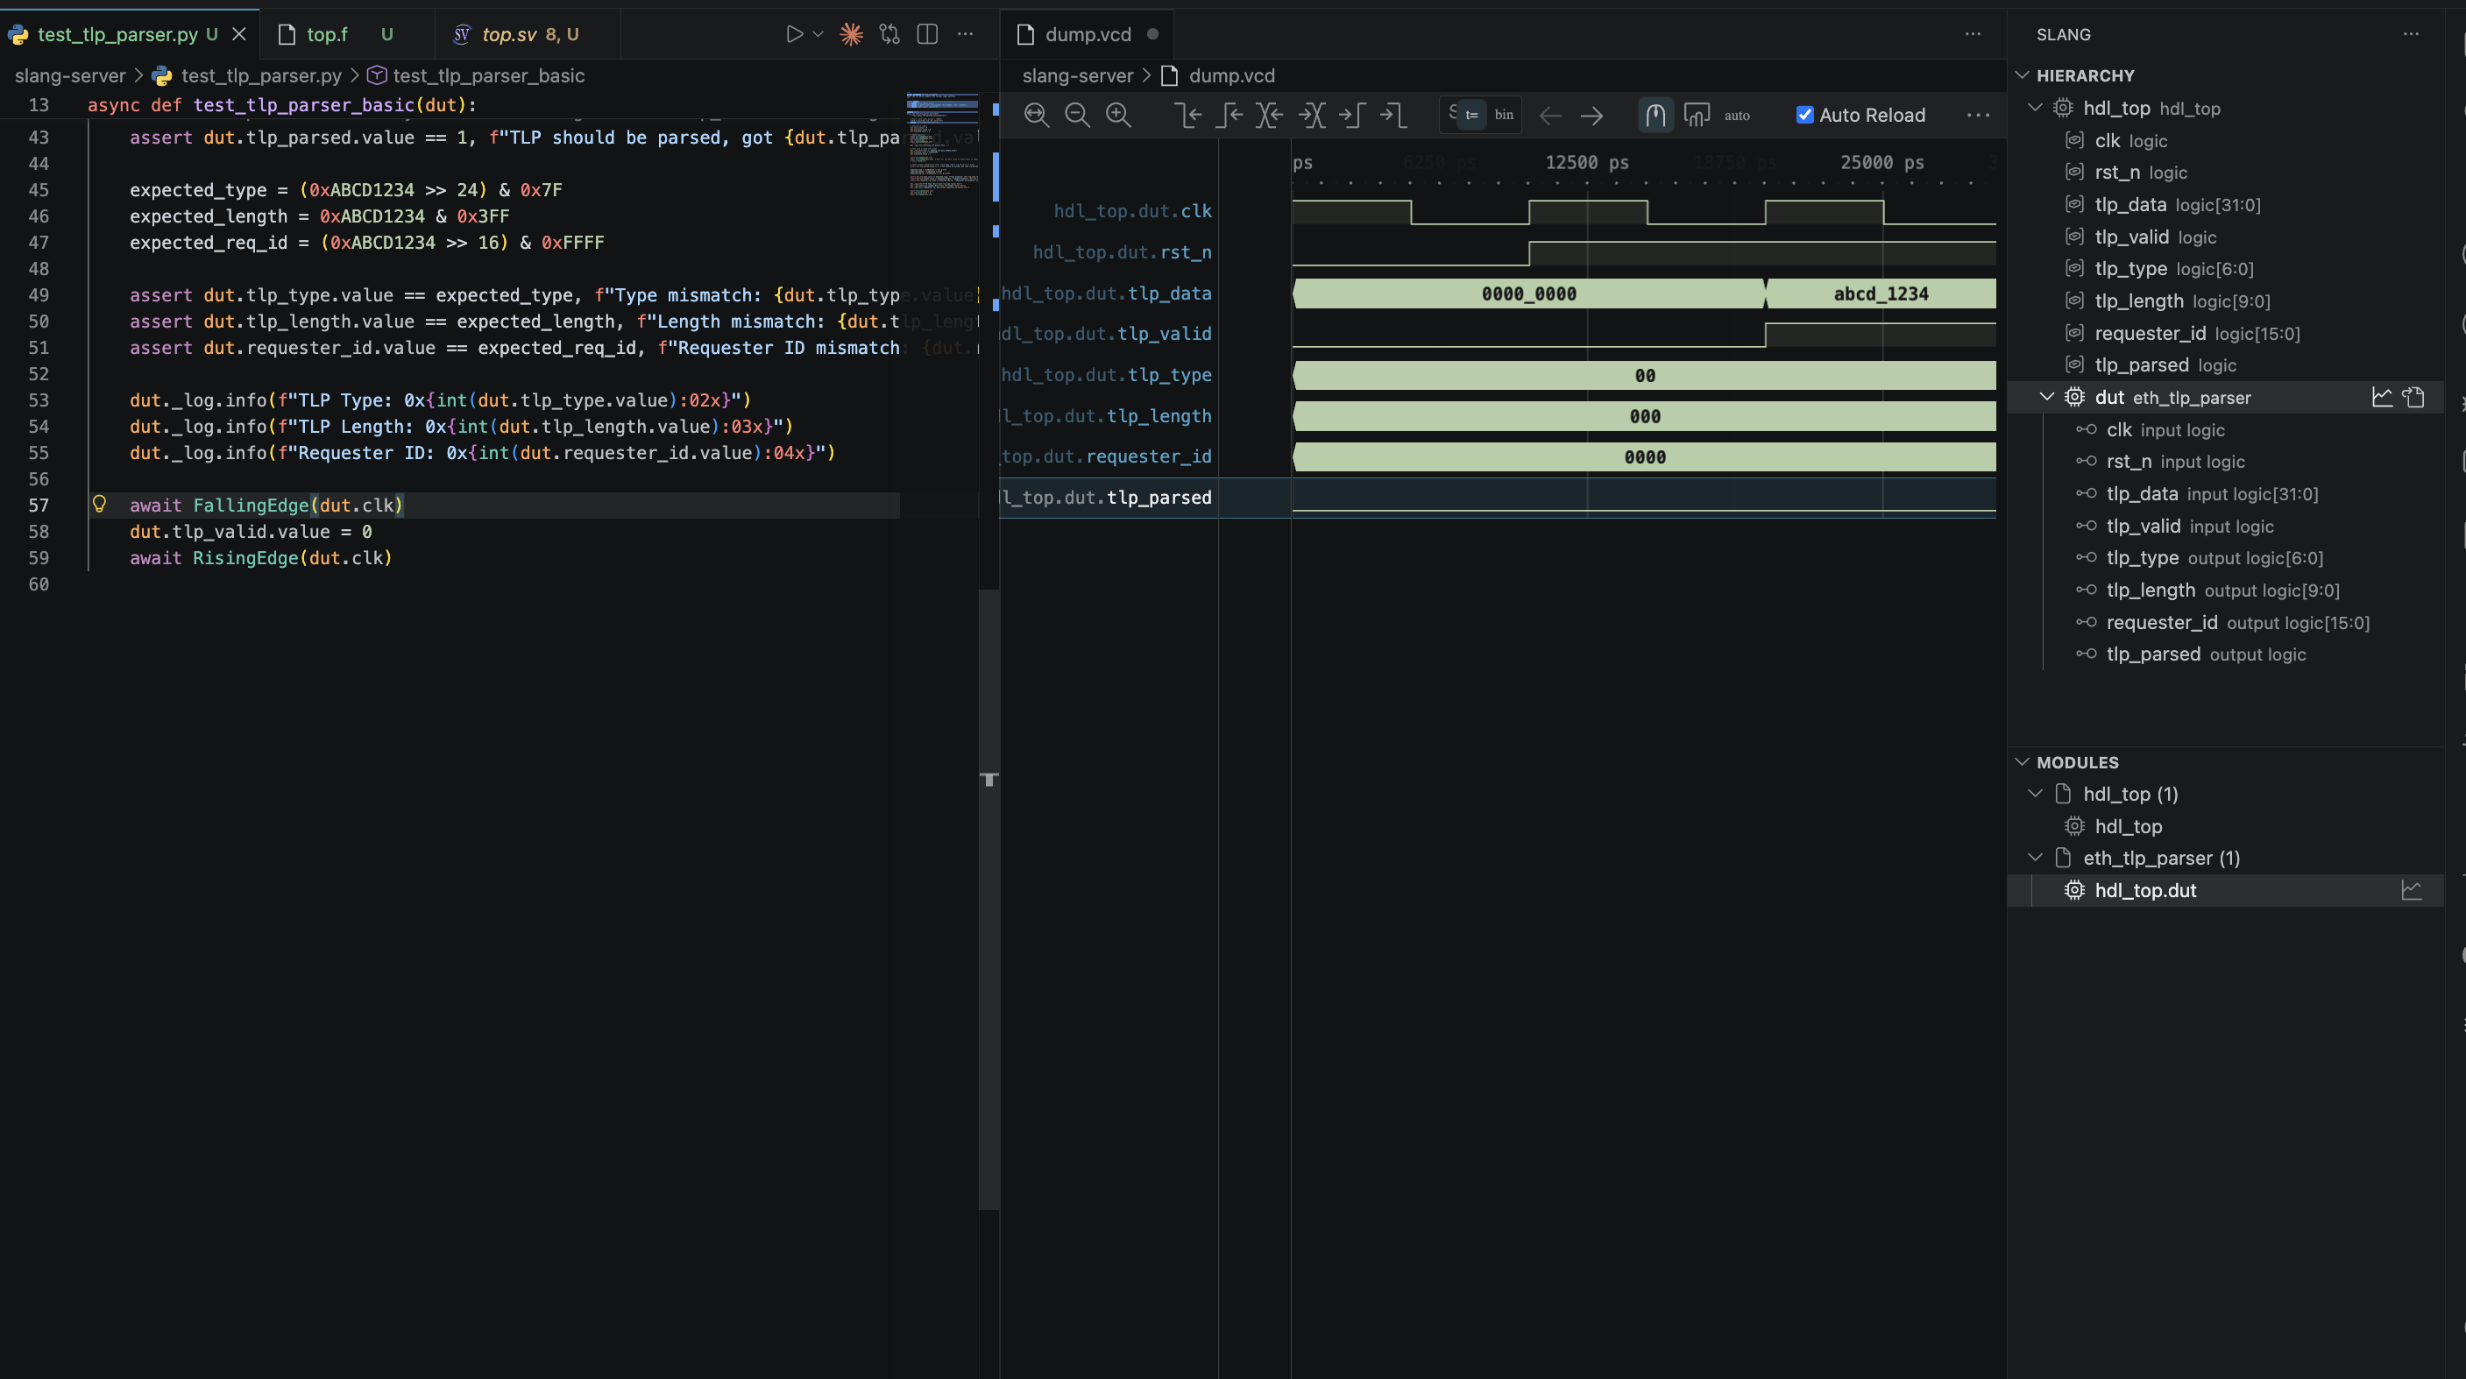Screen dimensions: 2466x1379
Task: Run the Python file with play button
Action: click(x=794, y=34)
